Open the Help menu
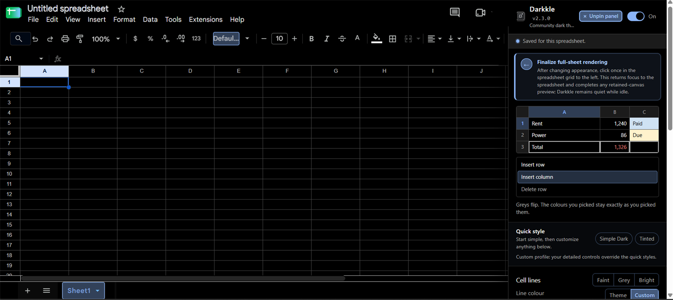 click(237, 19)
